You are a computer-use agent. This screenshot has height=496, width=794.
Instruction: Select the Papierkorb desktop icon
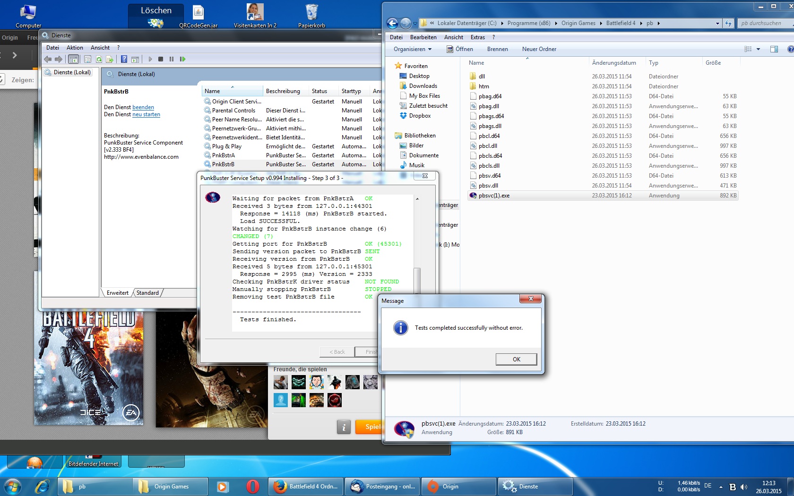311,16
